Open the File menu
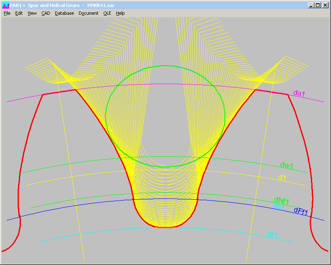This screenshot has height=265, width=331. (x=7, y=13)
